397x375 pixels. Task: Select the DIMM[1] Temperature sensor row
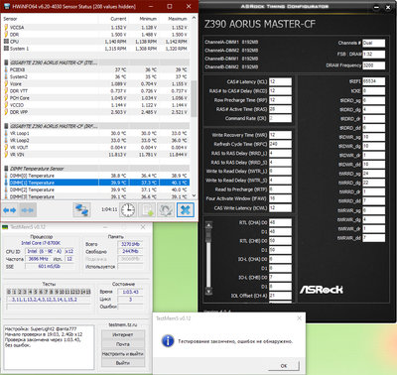96,183
